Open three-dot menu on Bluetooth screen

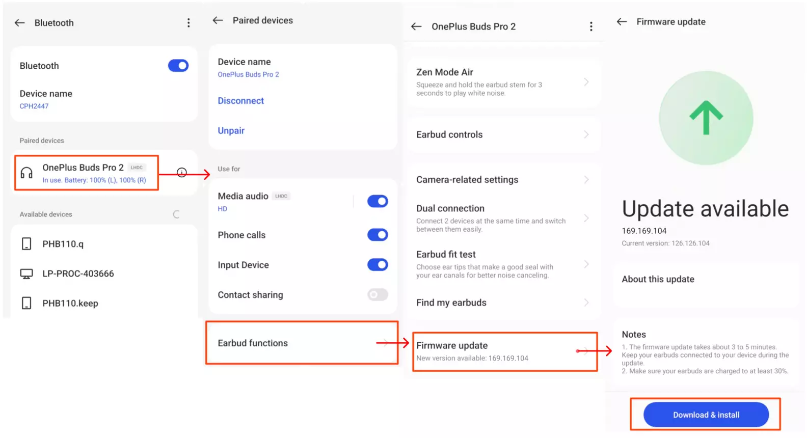click(x=189, y=23)
